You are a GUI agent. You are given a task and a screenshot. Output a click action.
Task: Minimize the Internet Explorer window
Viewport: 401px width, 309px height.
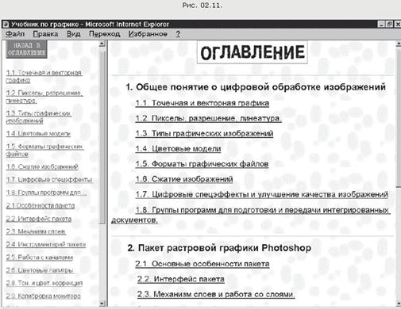point(381,25)
